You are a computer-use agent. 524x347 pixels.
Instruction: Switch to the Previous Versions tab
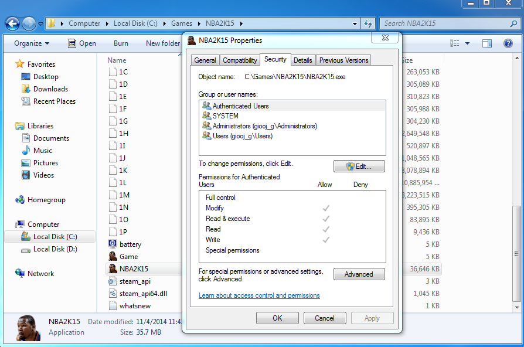343,60
